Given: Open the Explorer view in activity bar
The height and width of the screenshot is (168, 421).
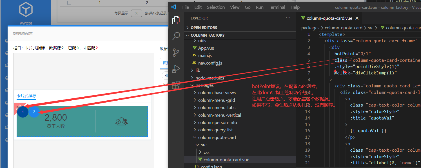Looking at the screenshot, I should click(176, 20).
